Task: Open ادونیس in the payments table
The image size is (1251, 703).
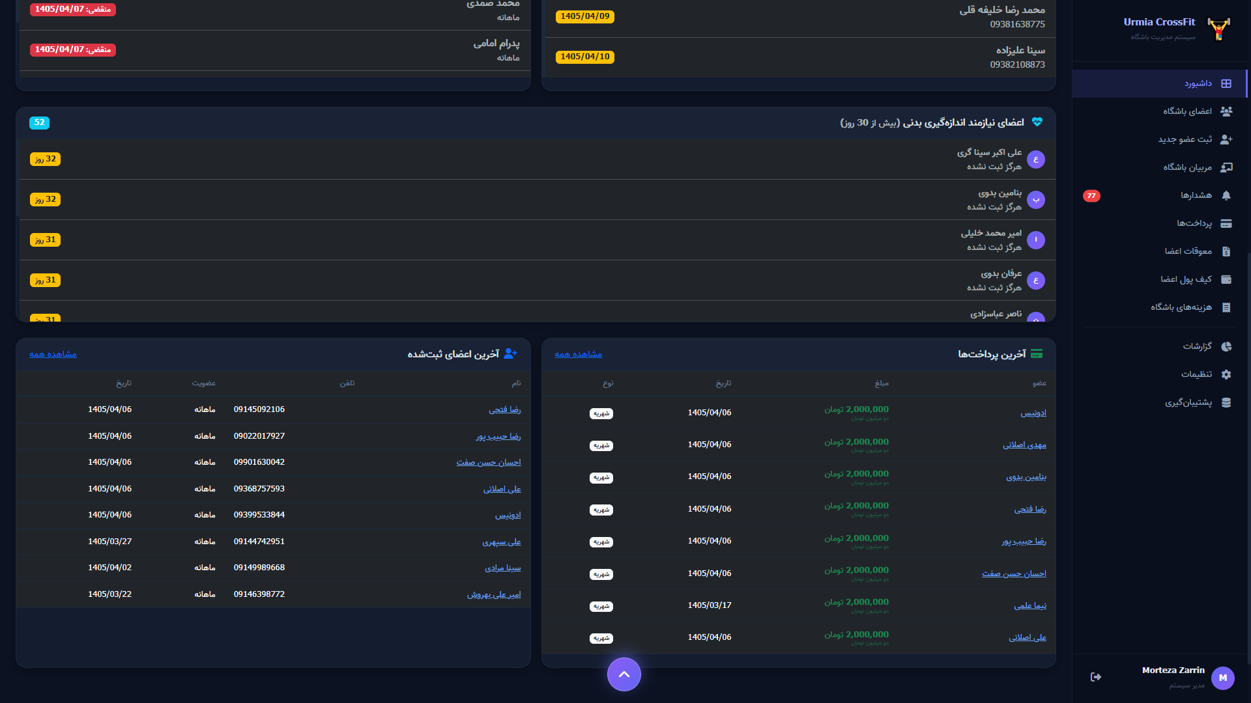Action: (1033, 413)
